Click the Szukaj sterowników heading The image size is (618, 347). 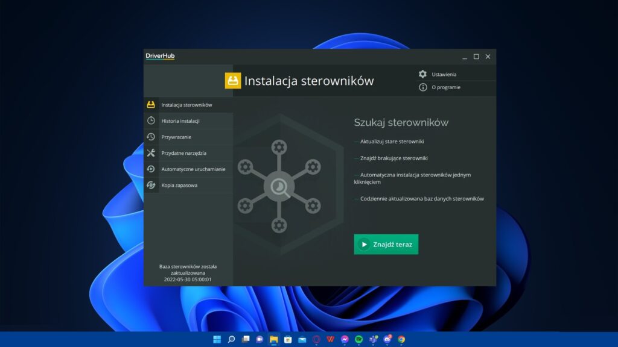[x=401, y=122]
